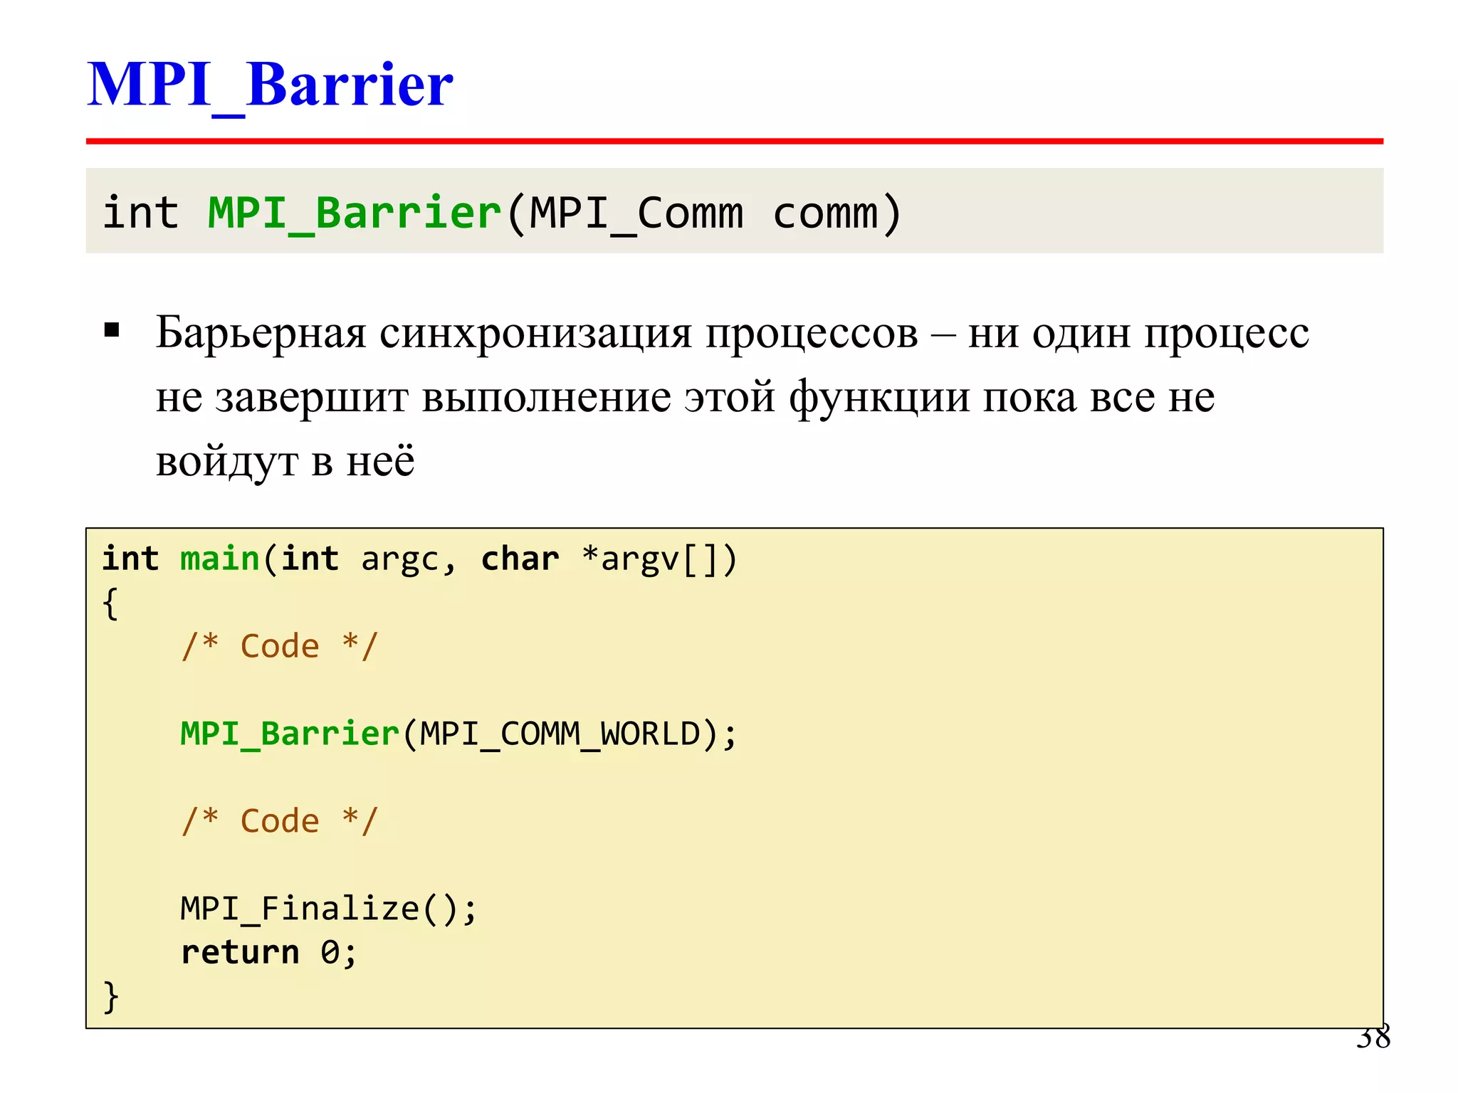This screenshot has width=1458, height=1093.
Task: Click the second '/* Code */' comment
Action: pos(279,821)
